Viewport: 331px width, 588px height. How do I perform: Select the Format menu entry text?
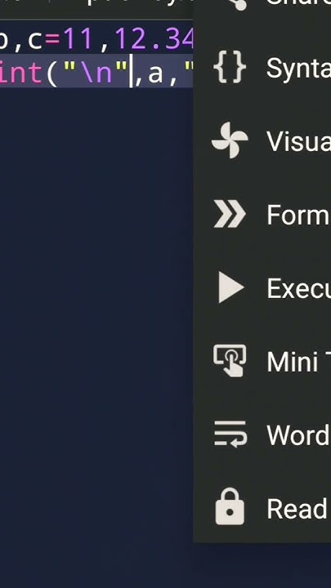click(x=298, y=215)
